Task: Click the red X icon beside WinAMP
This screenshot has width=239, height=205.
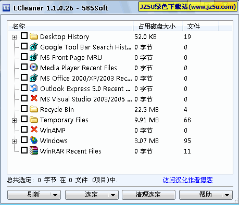Action: [34, 130]
